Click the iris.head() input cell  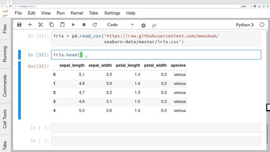pyautogui.click(x=156, y=54)
